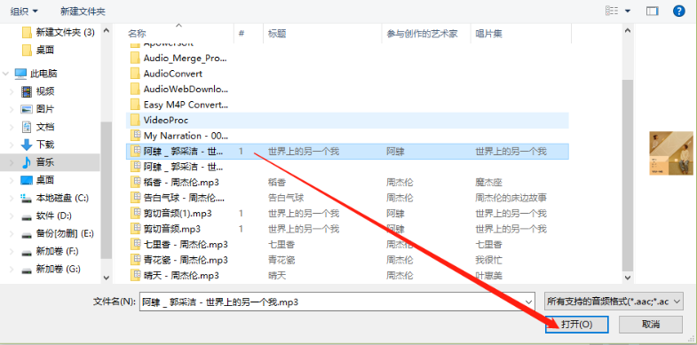Select the 视频 video library icon
The height and width of the screenshot is (345, 697).
27,91
